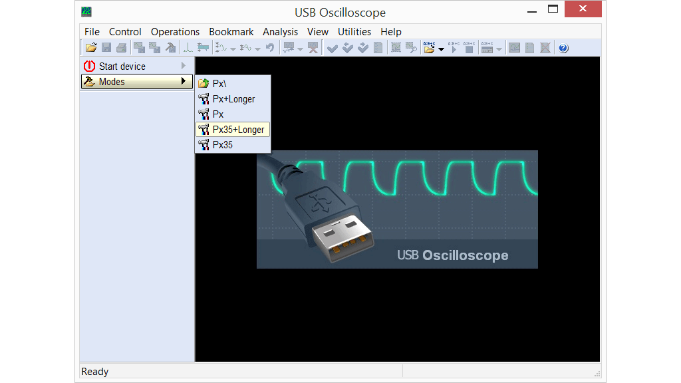Click the save waveform copy icon
Screen dimensions: 681x383
point(139,48)
